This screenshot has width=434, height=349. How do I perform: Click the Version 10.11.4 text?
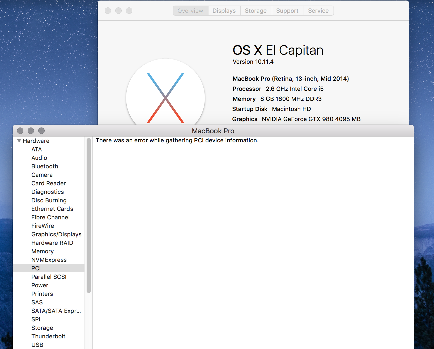click(x=253, y=62)
